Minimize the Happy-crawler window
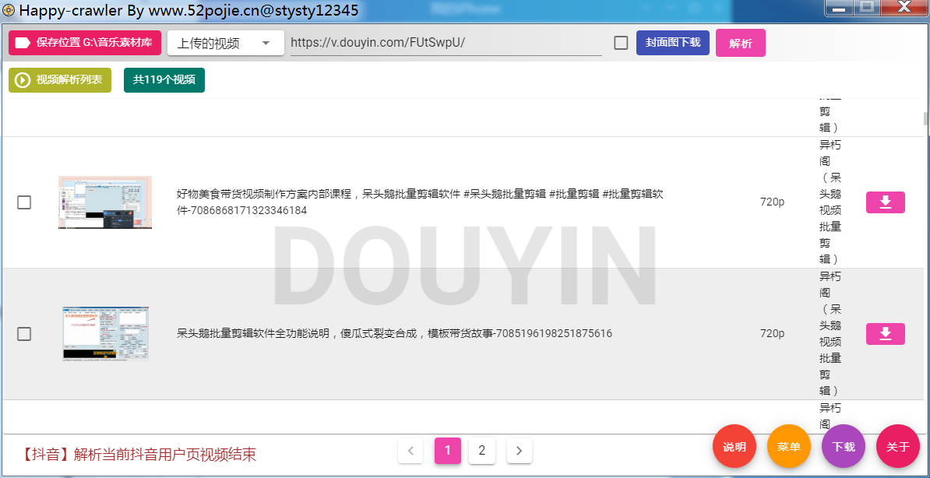The image size is (930, 478). [x=839, y=9]
